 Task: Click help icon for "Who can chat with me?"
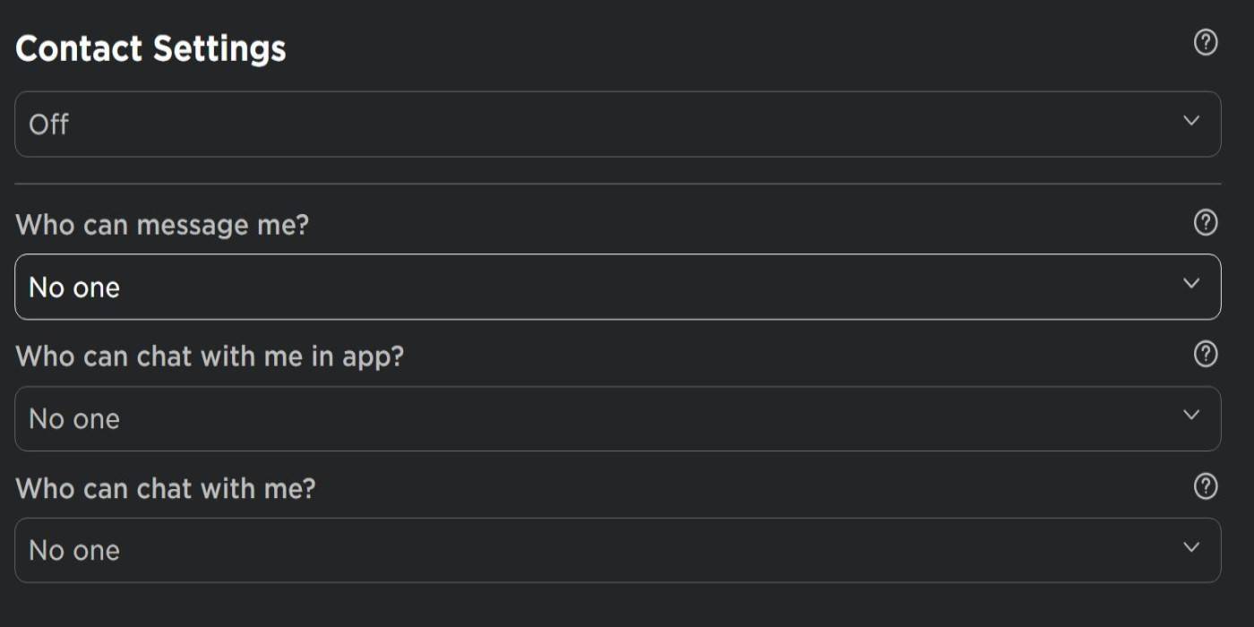pyautogui.click(x=1206, y=486)
